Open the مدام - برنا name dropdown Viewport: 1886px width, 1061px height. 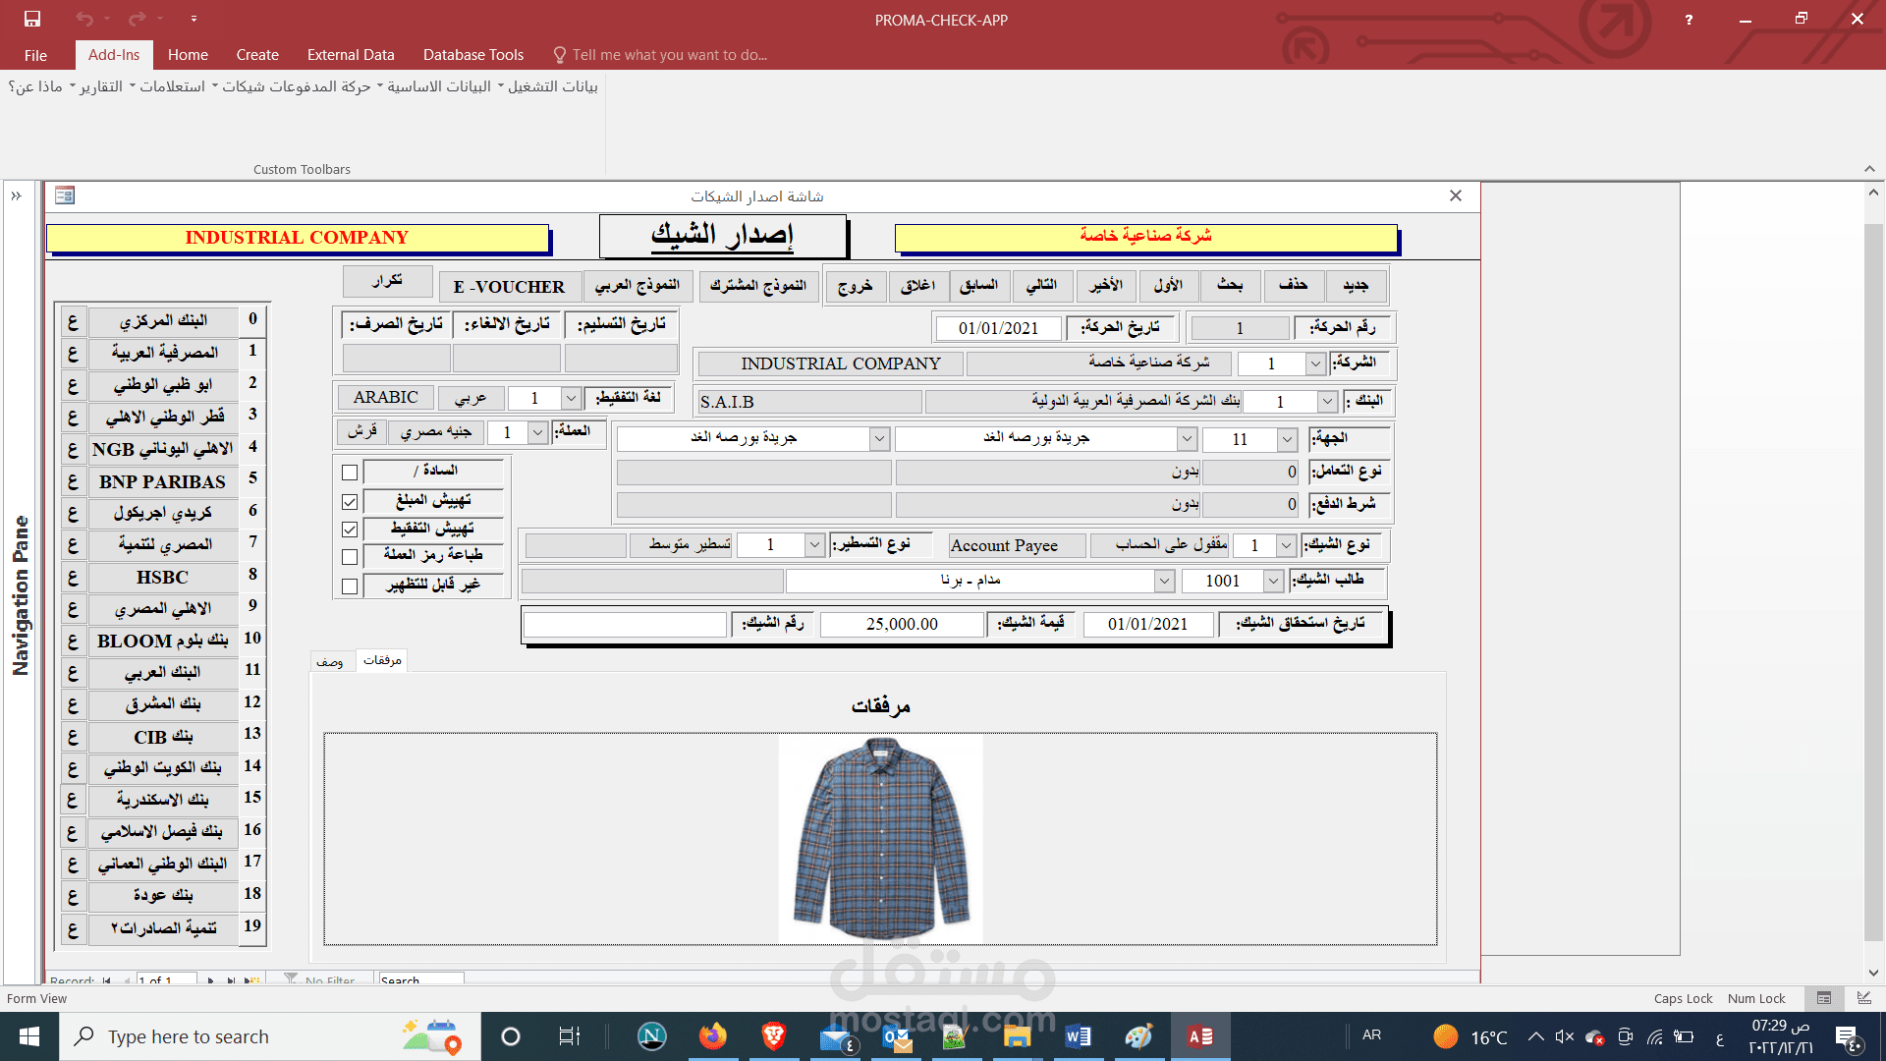[x=1164, y=581]
